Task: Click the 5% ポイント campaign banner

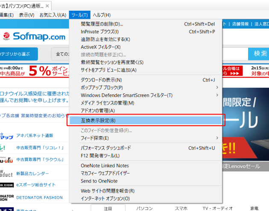Action: (35, 71)
